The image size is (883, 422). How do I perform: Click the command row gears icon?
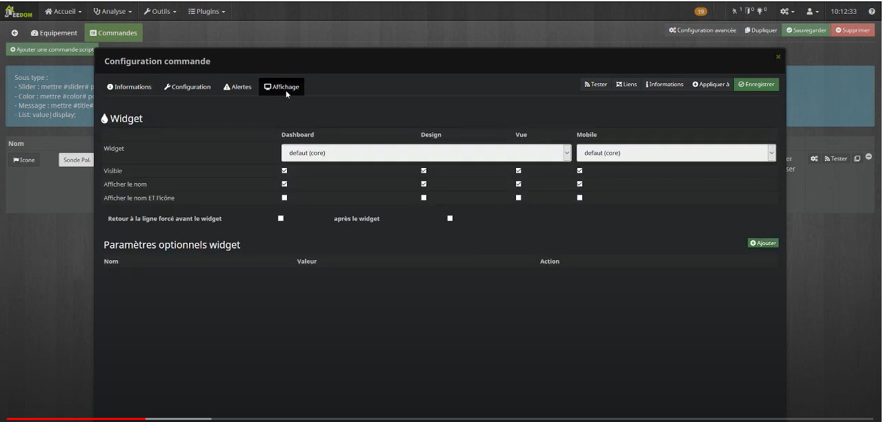pos(814,159)
